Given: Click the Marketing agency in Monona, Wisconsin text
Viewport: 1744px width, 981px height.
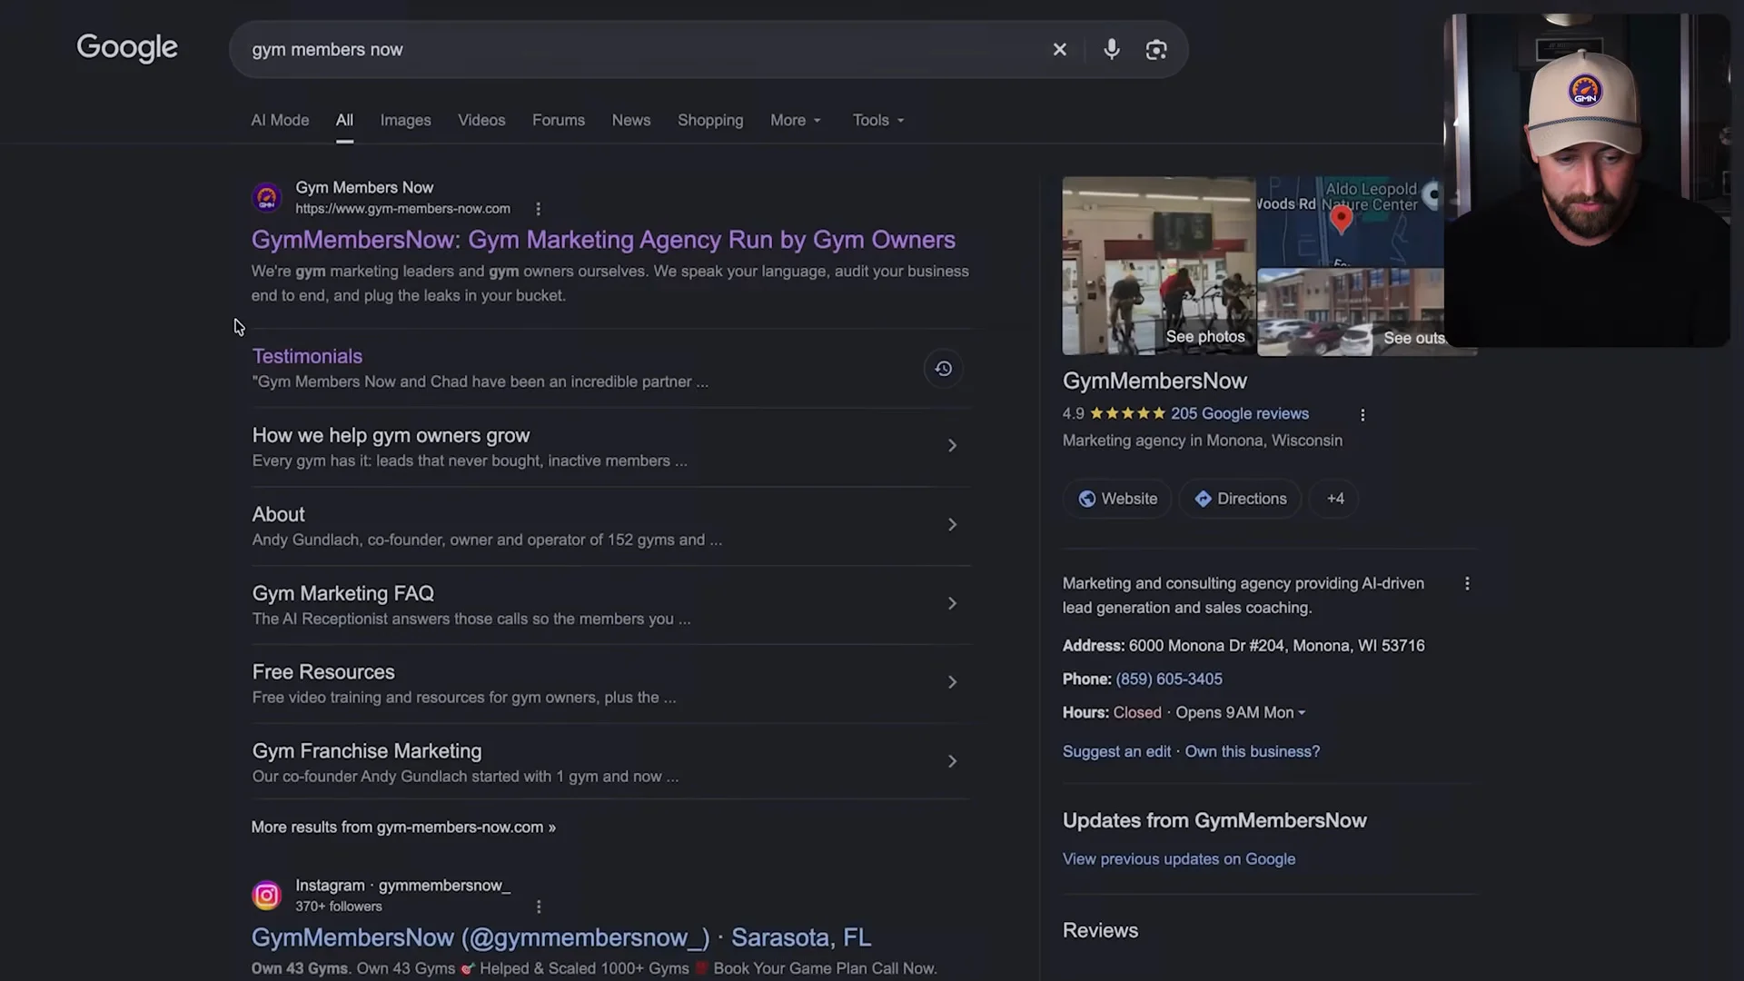Looking at the screenshot, I should (1202, 441).
